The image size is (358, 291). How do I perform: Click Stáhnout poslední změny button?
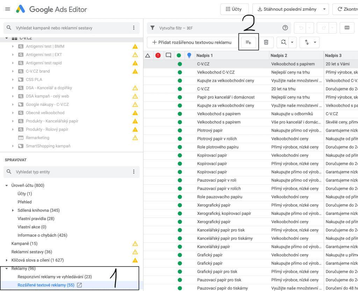[x=287, y=9]
